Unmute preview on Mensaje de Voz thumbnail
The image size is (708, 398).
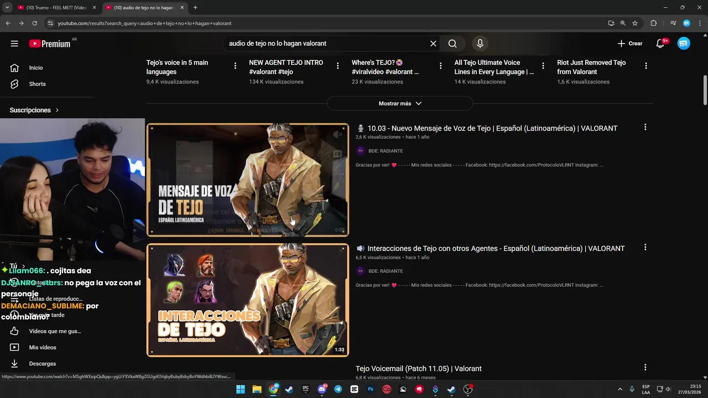(338, 134)
